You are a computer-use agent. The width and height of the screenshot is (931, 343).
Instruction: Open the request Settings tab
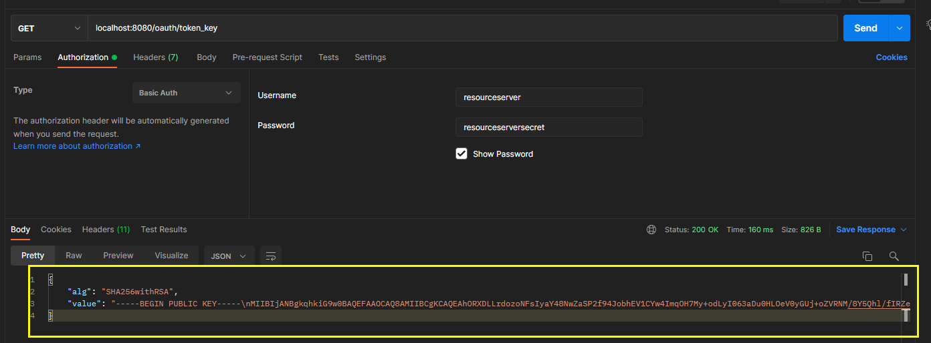(371, 57)
